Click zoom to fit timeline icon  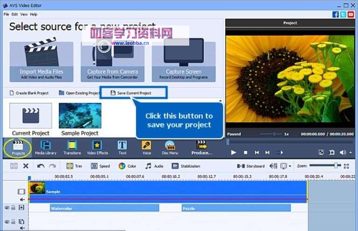coord(346,166)
